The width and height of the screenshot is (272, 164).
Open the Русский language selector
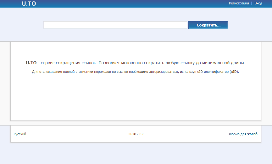coord(20,134)
